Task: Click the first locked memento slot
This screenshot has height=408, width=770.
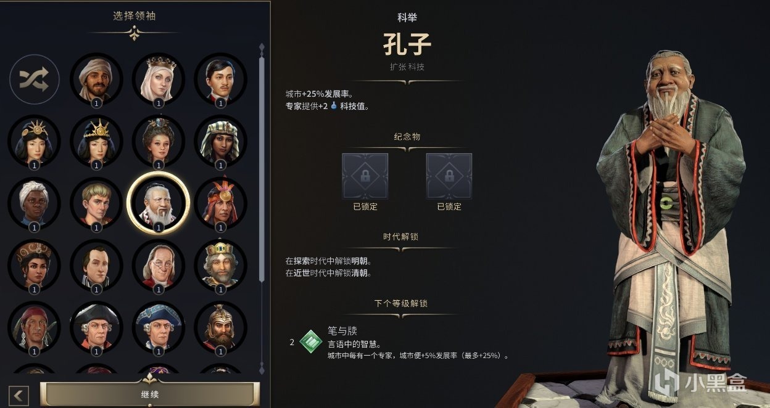Action: 365,176
